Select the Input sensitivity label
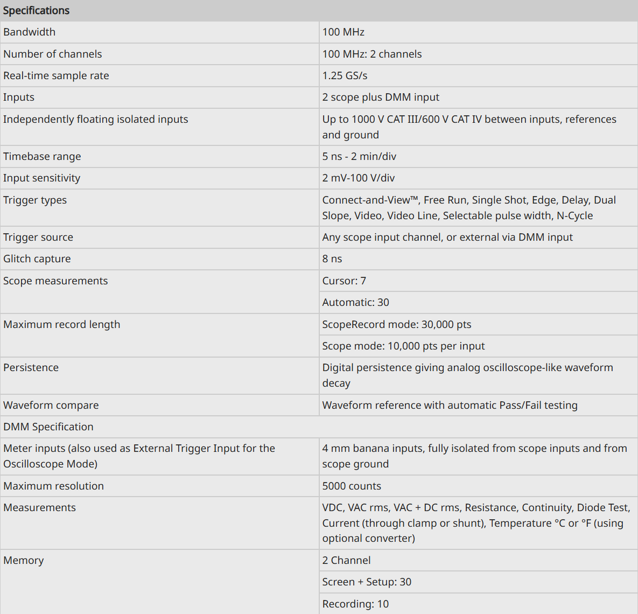 (42, 178)
